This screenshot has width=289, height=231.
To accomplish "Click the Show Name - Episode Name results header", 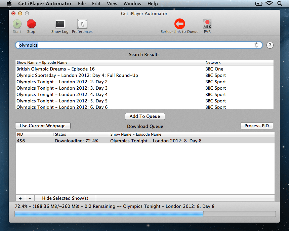I will click(110, 62).
